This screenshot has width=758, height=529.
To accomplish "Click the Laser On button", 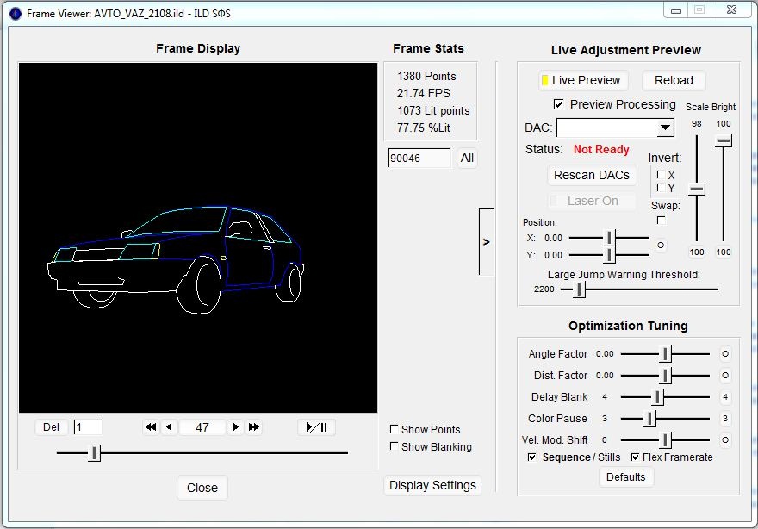I will (592, 201).
